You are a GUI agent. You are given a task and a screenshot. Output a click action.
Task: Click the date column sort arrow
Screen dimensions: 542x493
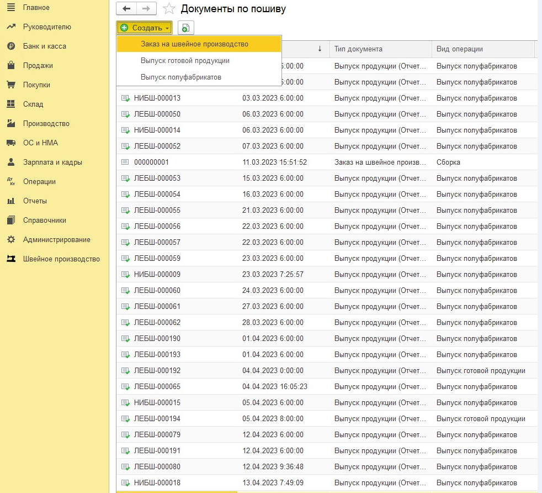point(320,49)
